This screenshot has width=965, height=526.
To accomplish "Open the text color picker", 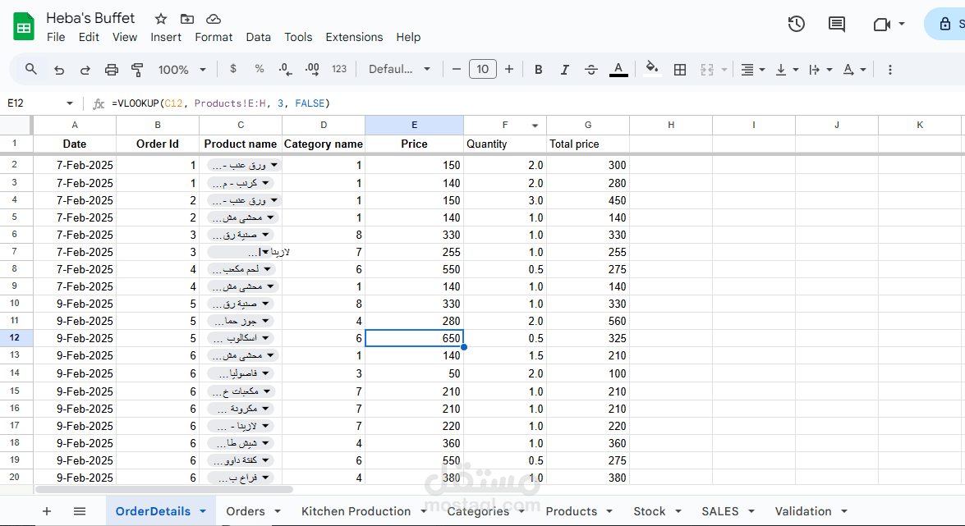I will (618, 70).
